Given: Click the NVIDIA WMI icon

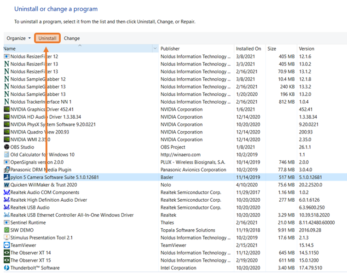Looking at the screenshot, I should click(6, 139).
